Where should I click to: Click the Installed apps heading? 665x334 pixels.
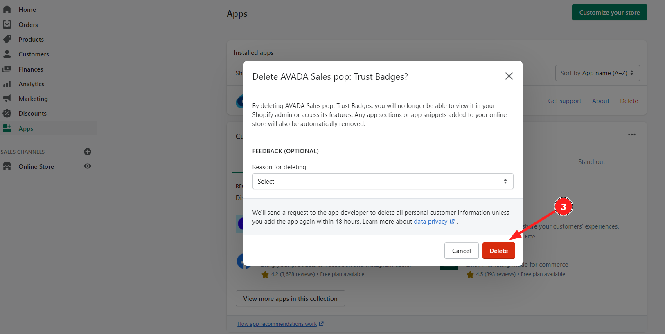253,52
